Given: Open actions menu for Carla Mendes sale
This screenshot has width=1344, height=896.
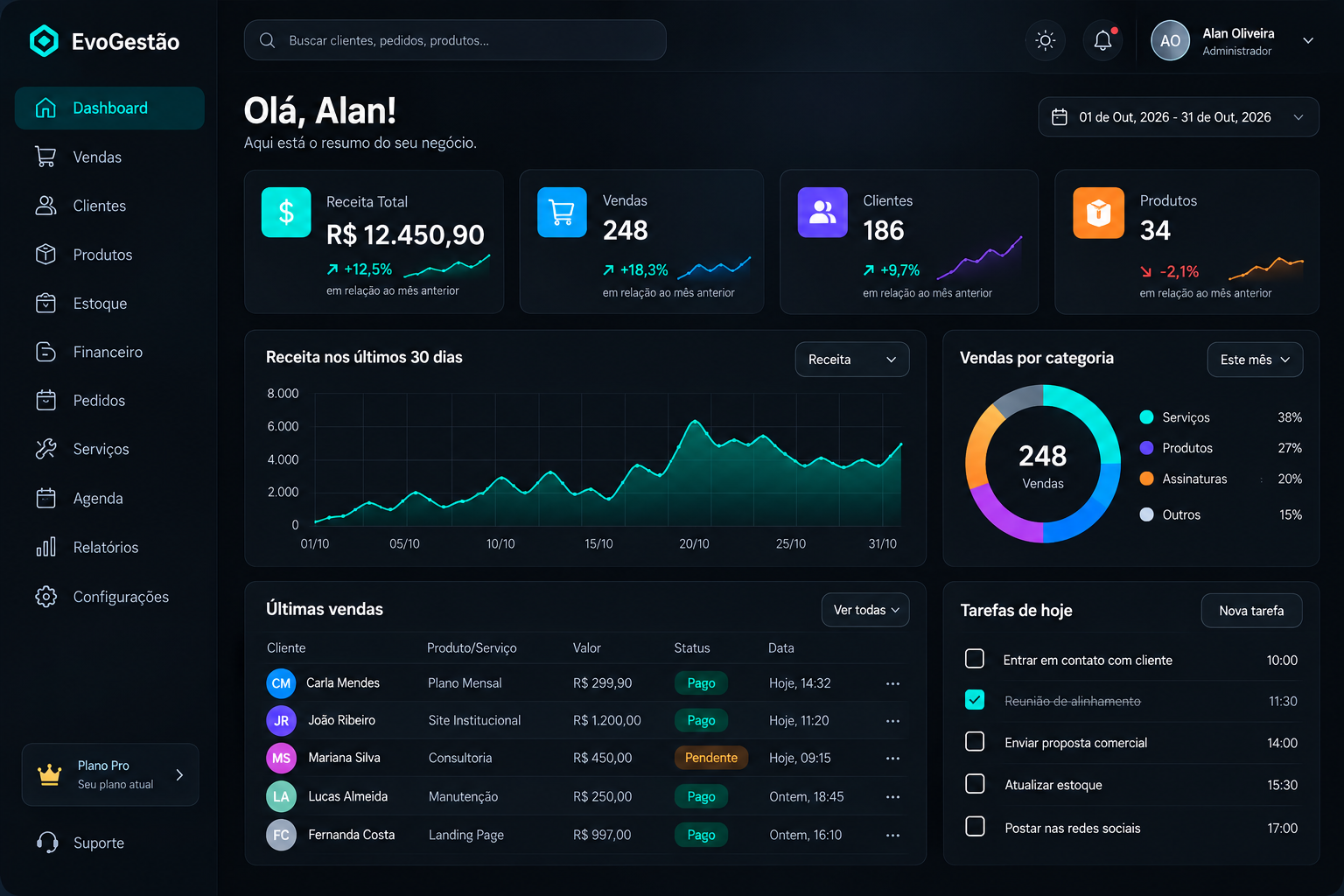Looking at the screenshot, I should click(892, 683).
